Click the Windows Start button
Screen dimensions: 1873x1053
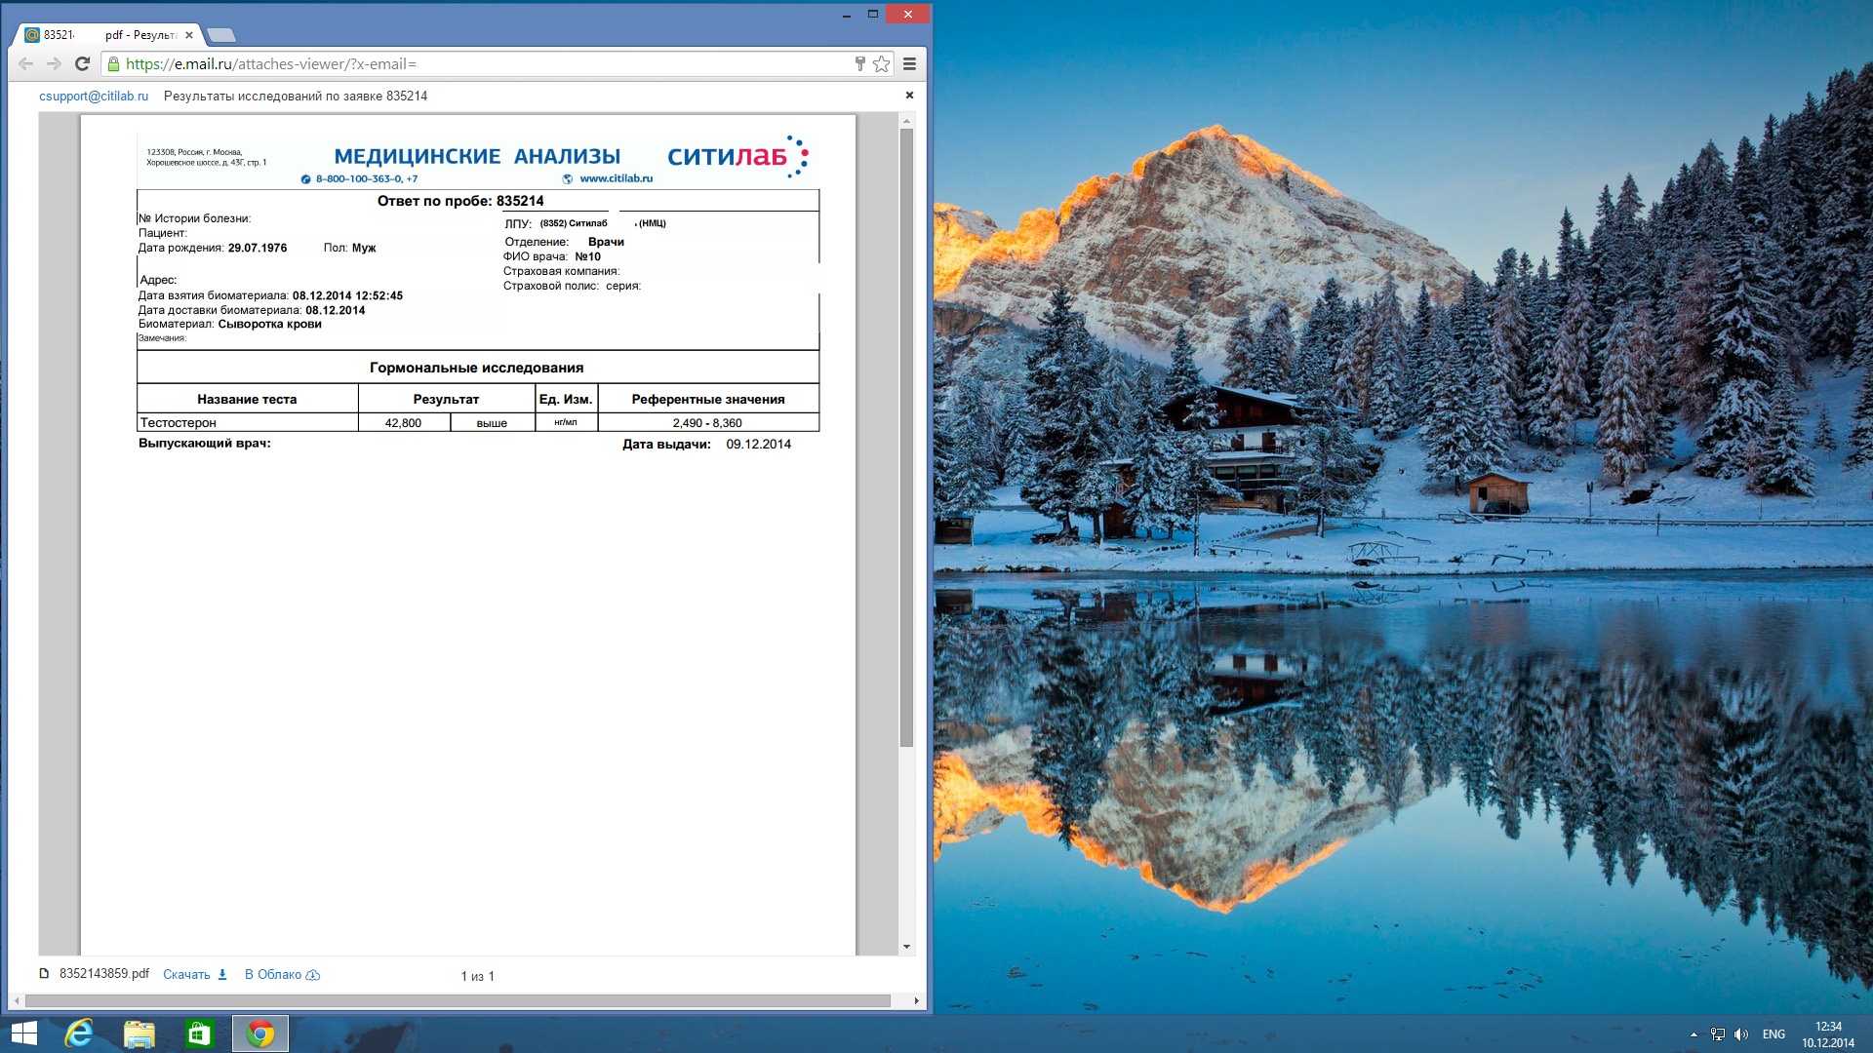tap(23, 1033)
